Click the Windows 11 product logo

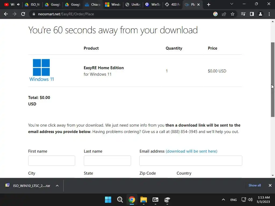42,70
